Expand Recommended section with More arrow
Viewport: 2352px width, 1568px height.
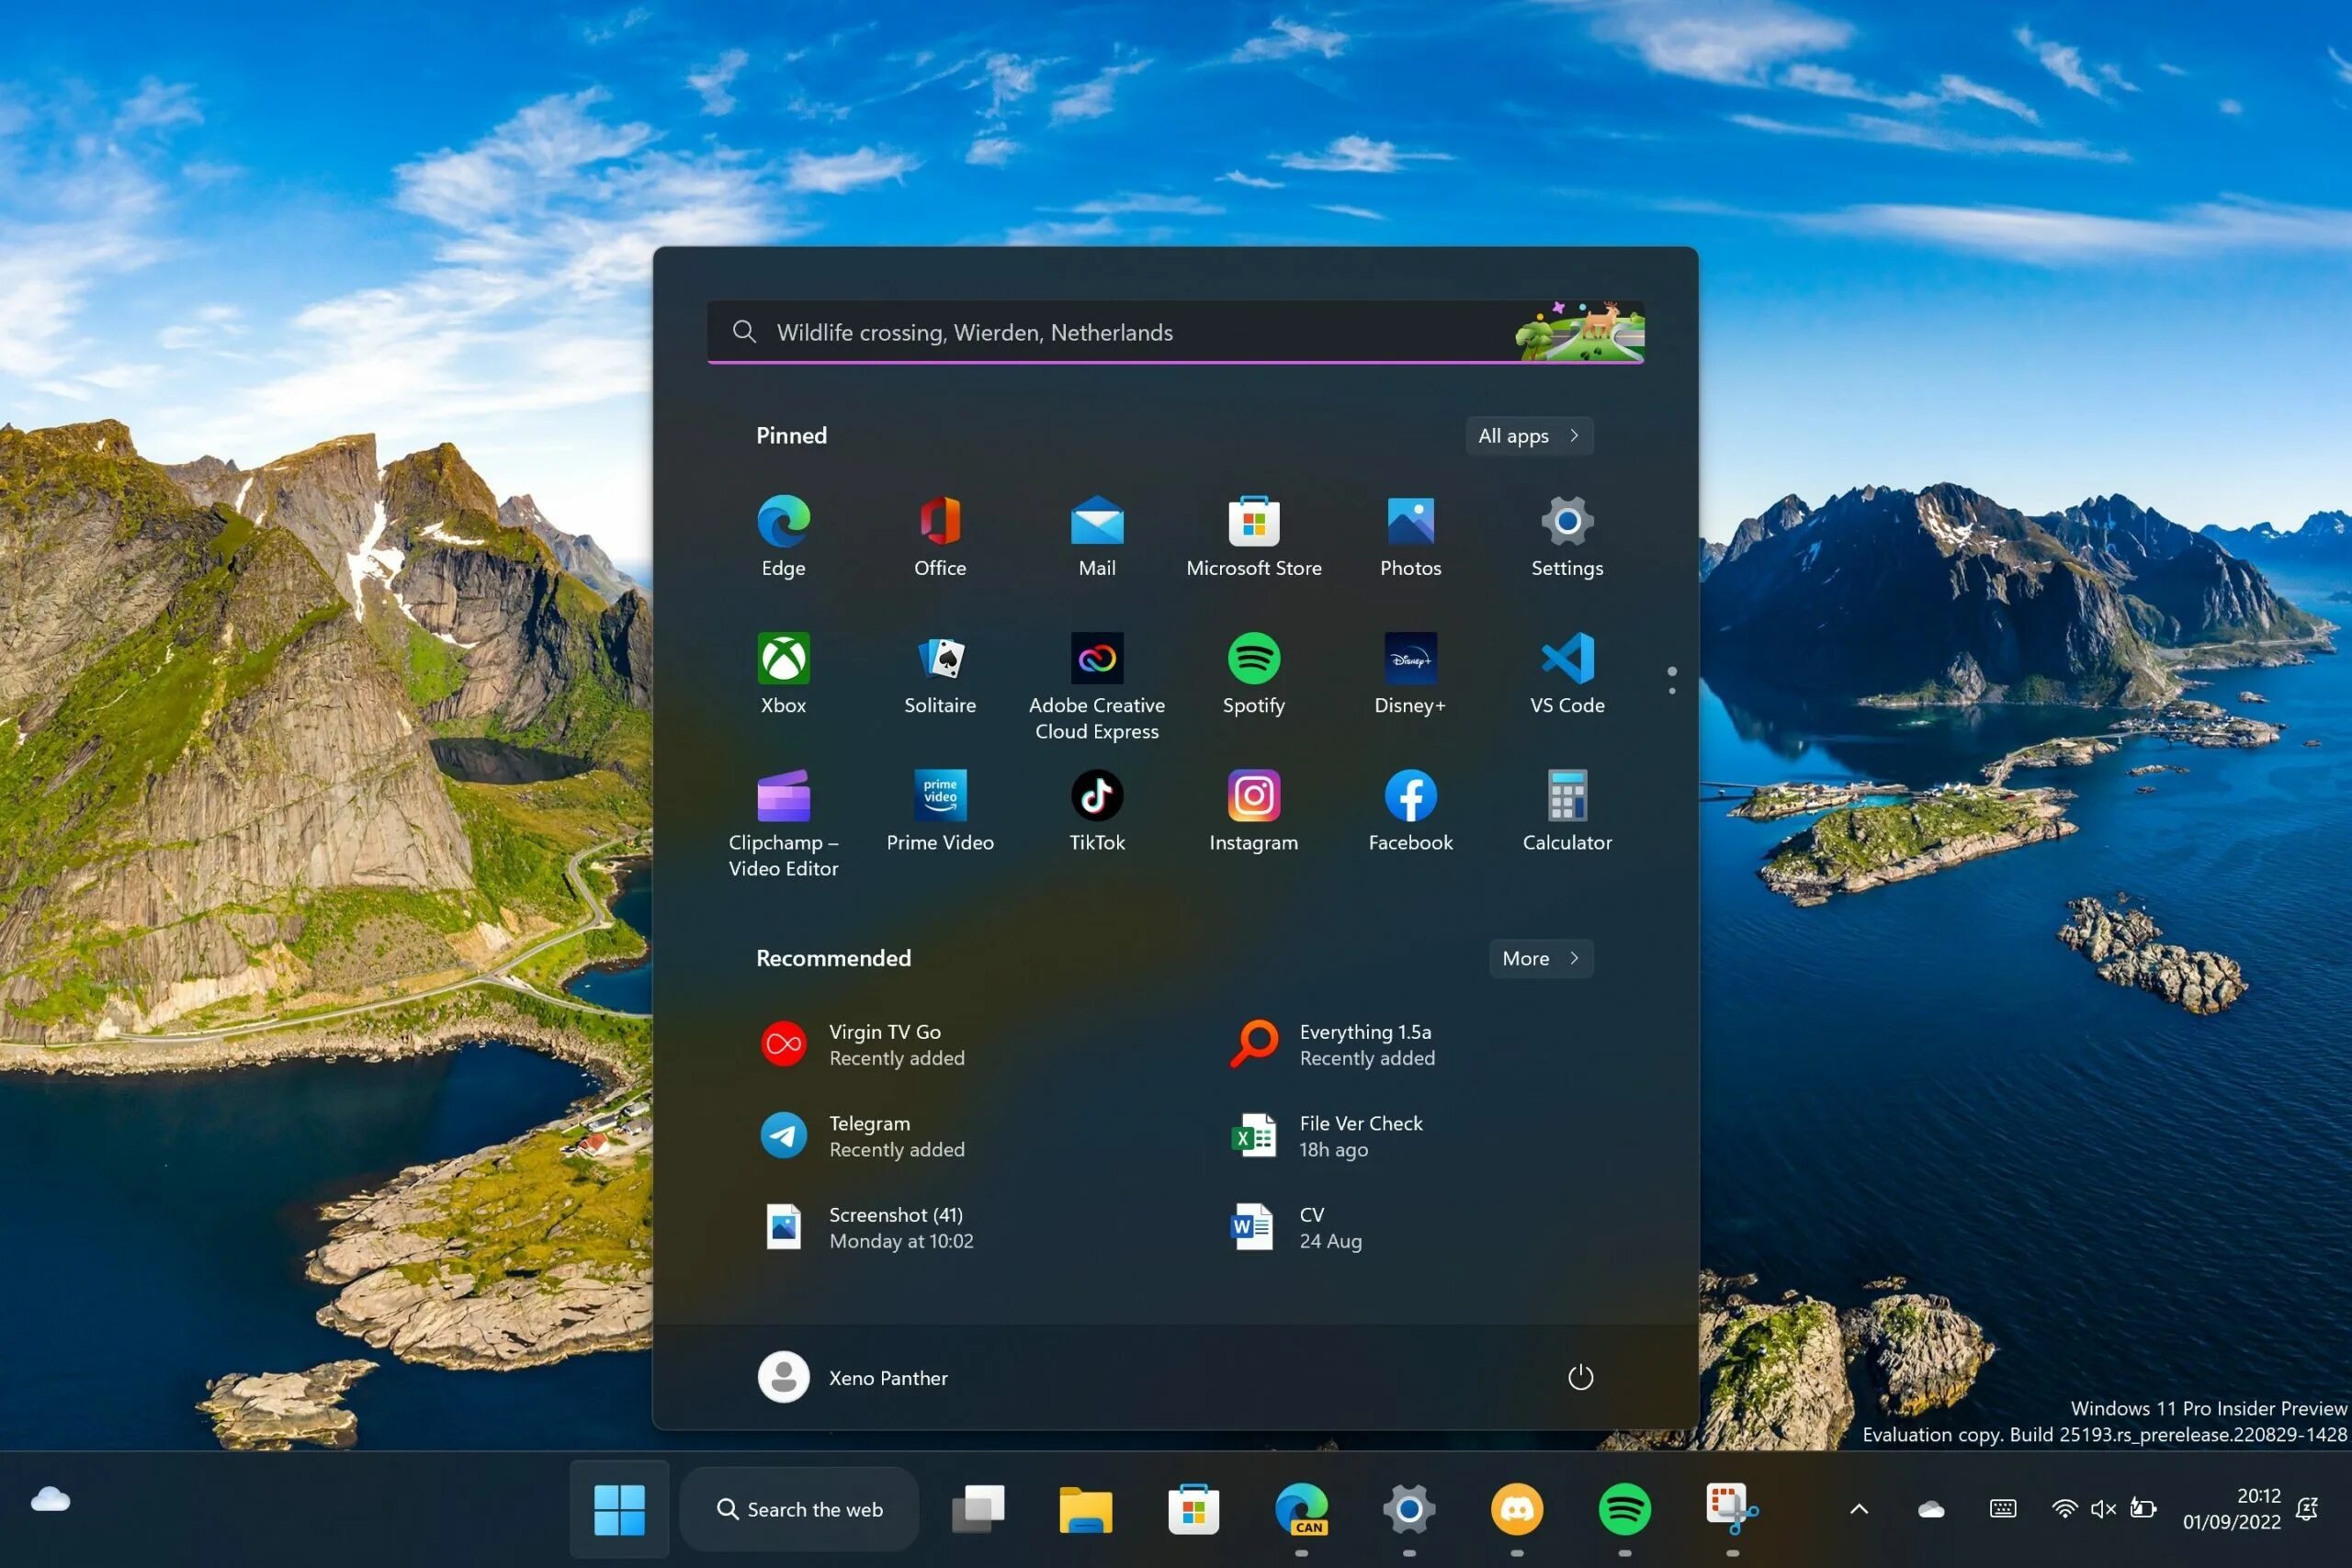click(x=1540, y=957)
